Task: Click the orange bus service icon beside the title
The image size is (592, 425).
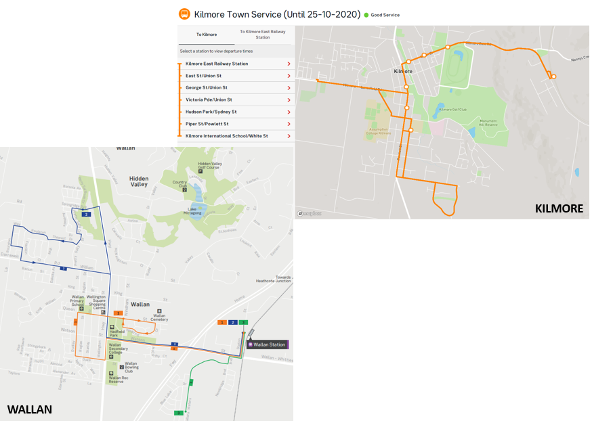Action: pyautogui.click(x=183, y=14)
